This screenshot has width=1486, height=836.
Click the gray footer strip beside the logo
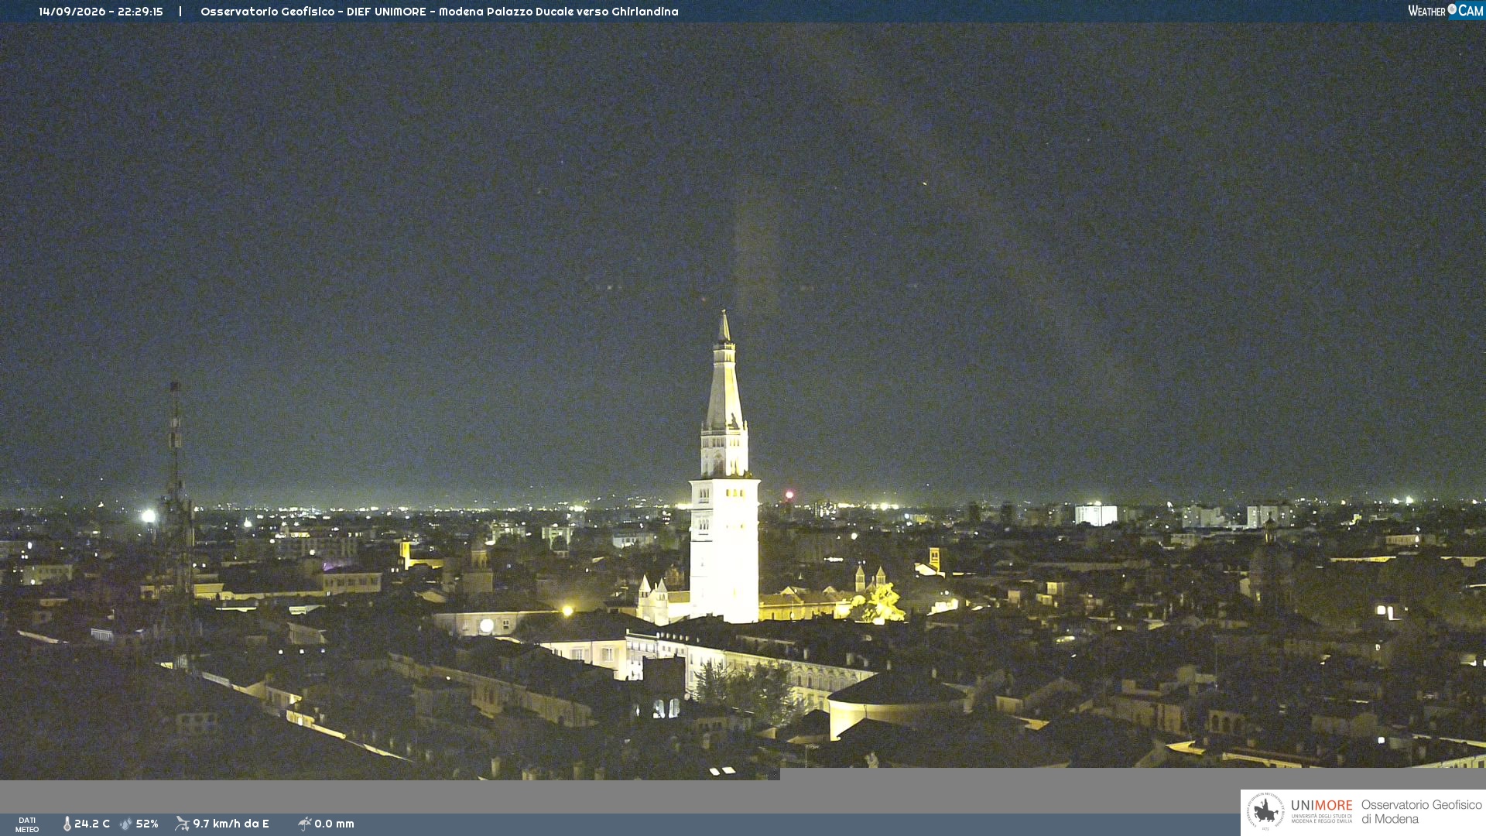pyautogui.click(x=619, y=796)
